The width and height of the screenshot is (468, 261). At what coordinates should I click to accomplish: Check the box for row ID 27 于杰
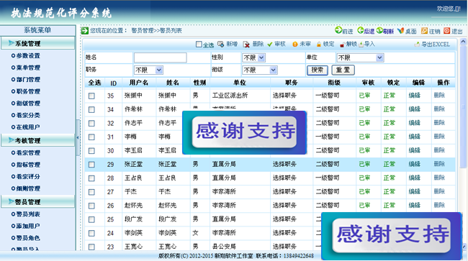[91, 192]
